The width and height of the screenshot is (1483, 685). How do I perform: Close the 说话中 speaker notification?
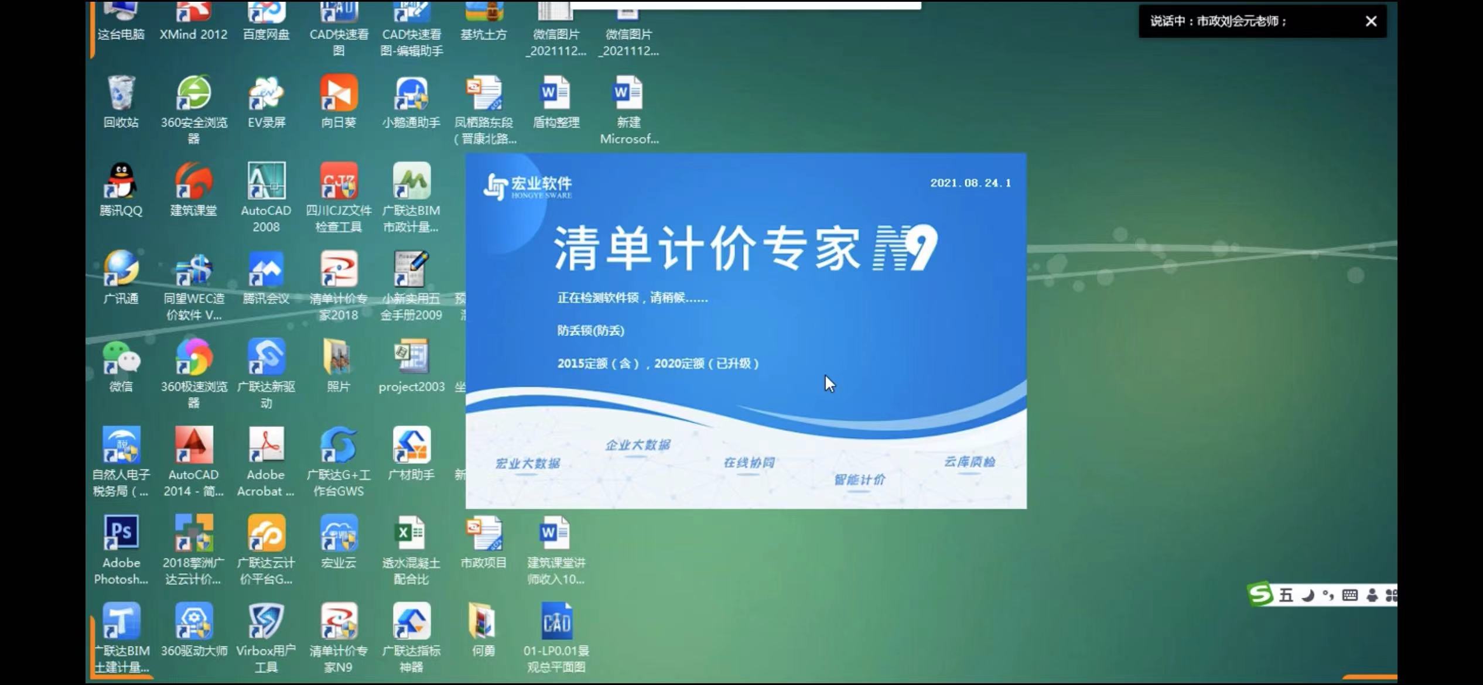tap(1371, 21)
